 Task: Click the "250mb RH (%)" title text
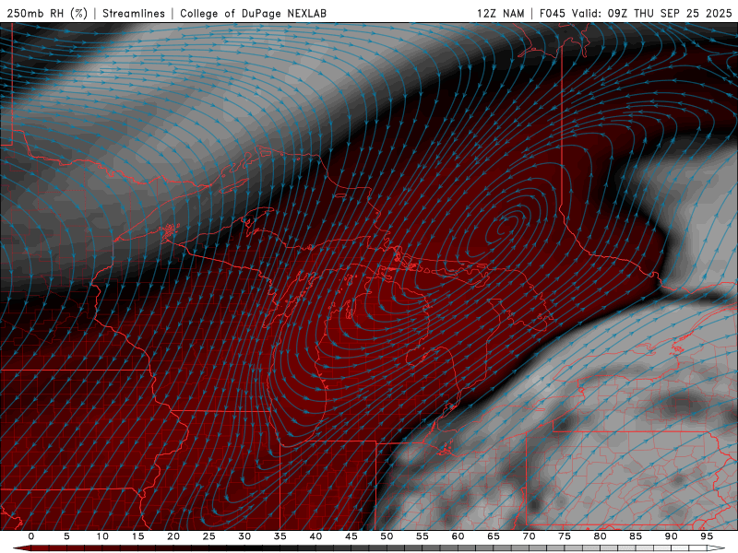[x=48, y=14]
